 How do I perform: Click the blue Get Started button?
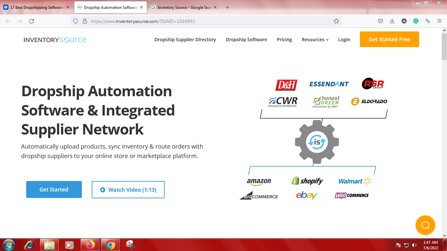point(54,189)
